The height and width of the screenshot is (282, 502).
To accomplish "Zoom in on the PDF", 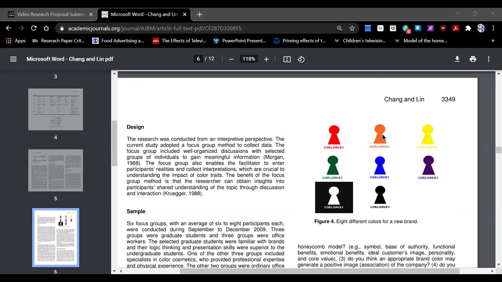I will (x=266, y=59).
